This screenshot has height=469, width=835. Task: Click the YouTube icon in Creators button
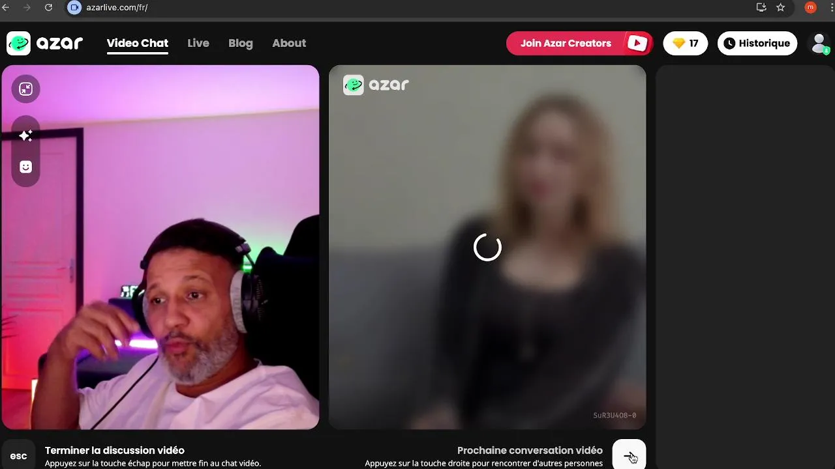coord(637,43)
